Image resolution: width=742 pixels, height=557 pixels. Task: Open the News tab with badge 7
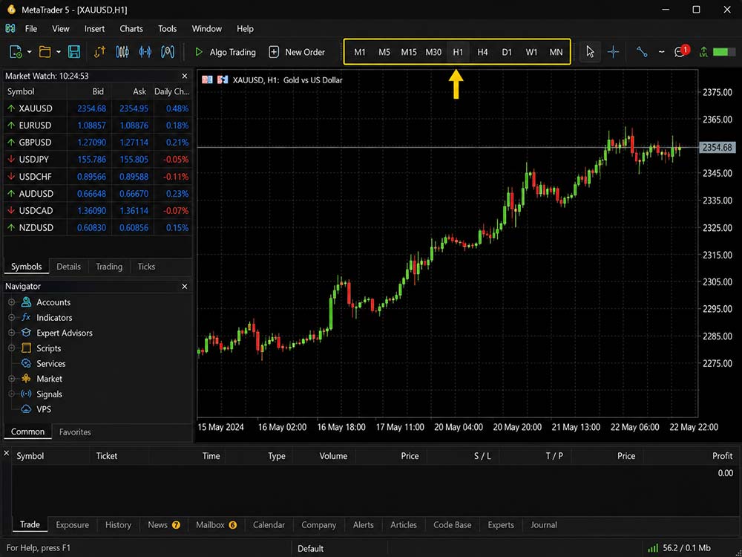pyautogui.click(x=164, y=525)
